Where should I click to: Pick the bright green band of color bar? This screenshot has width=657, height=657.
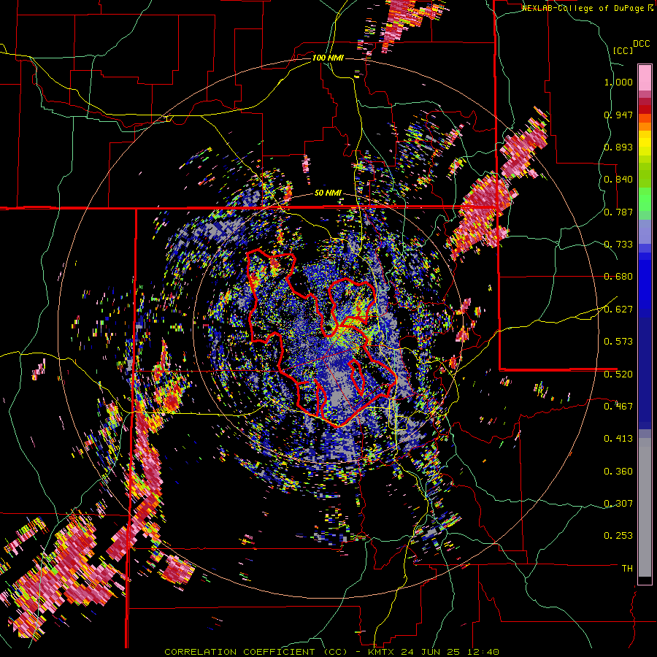(645, 199)
